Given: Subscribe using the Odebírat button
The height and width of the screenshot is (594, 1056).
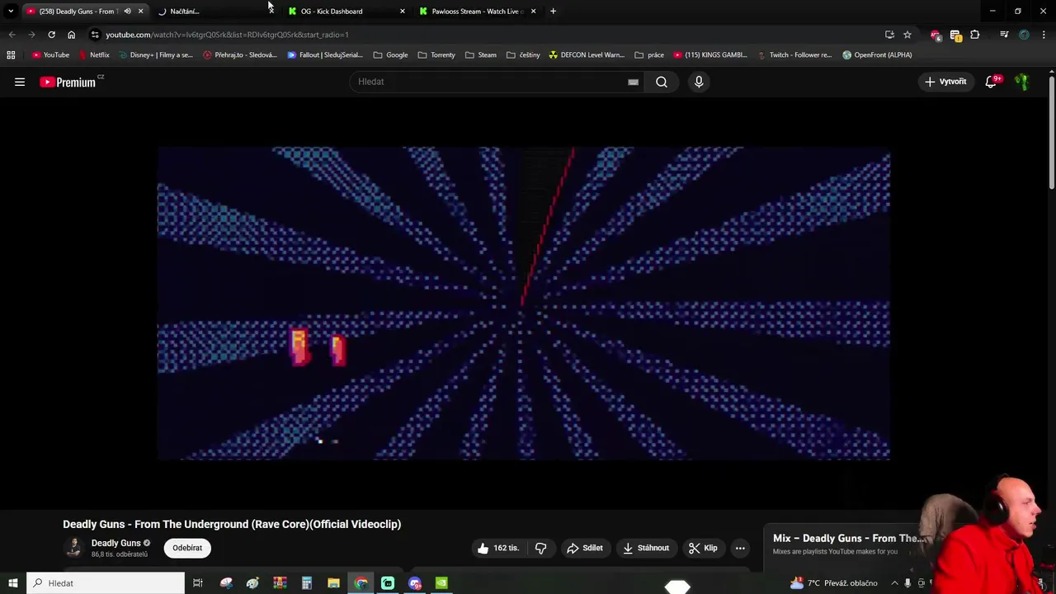Looking at the screenshot, I should pyautogui.click(x=187, y=548).
